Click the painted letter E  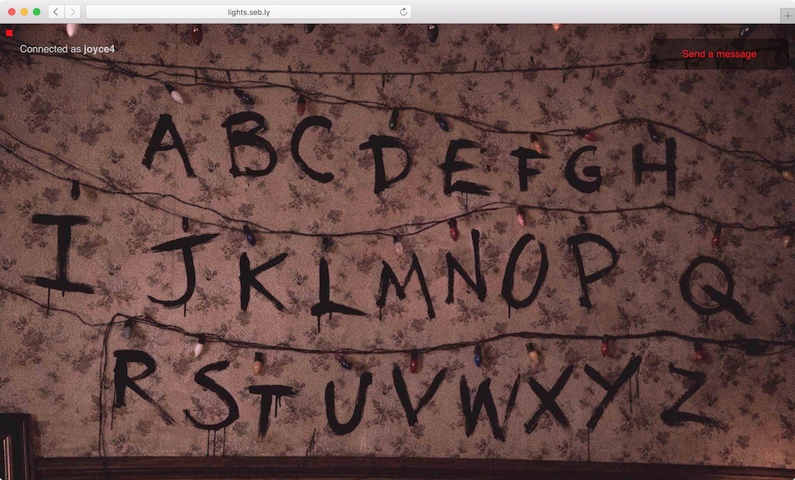[x=463, y=168]
